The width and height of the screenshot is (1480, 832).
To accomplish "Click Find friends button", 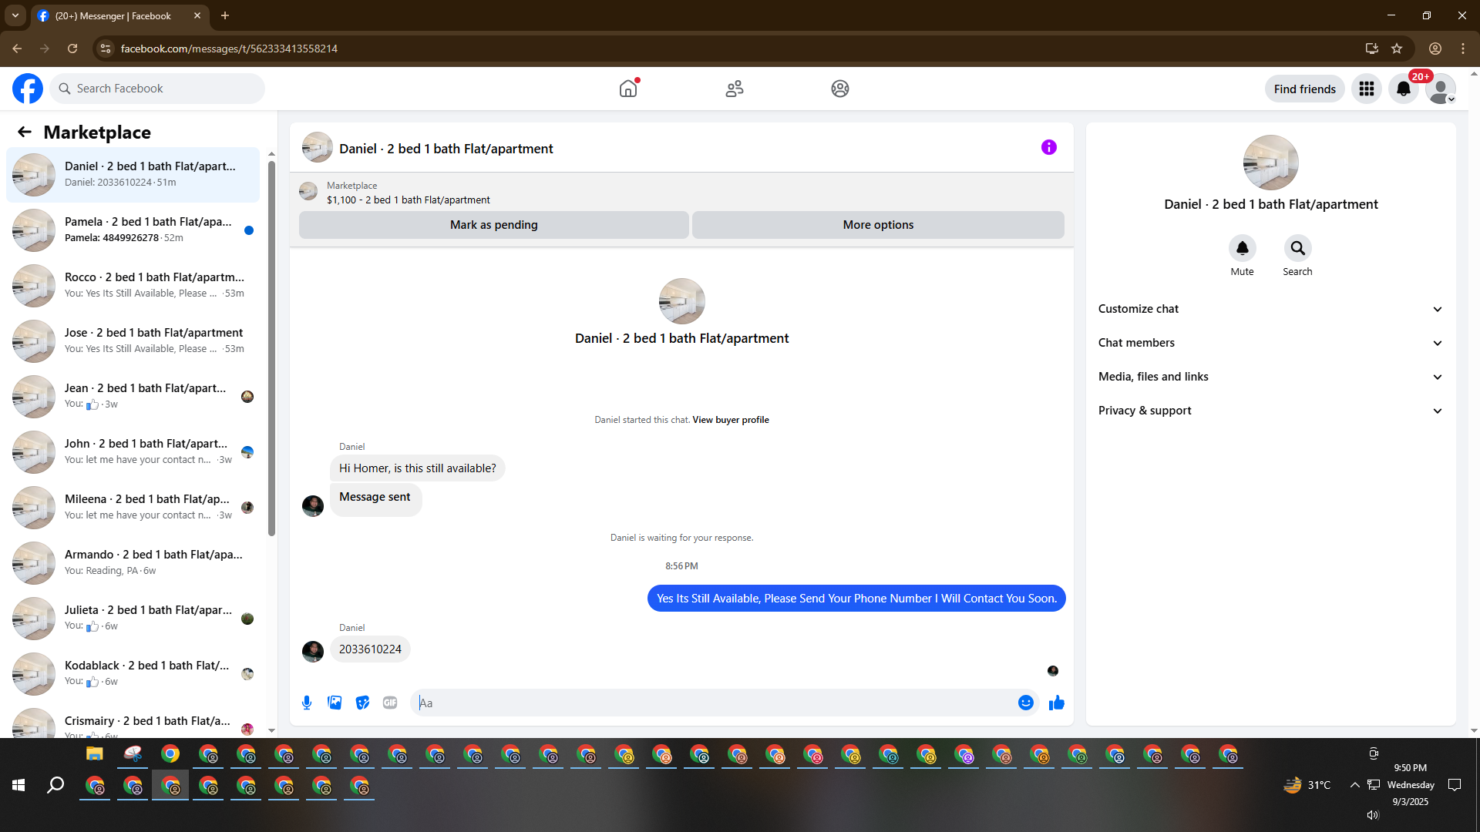I will click(1304, 89).
